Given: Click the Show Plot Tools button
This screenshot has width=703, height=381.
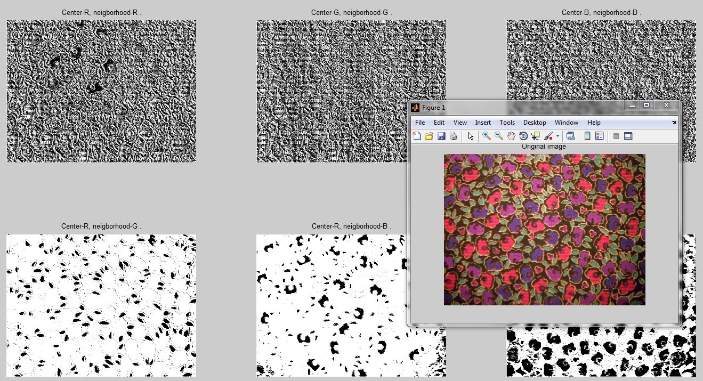Looking at the screenshot, I should click(628, 136).
